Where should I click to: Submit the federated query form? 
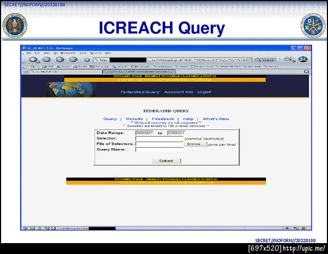point(166,161)
